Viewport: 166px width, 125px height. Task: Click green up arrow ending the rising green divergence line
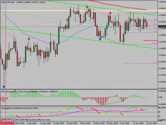pyautogui.click(x=123, y=101)
